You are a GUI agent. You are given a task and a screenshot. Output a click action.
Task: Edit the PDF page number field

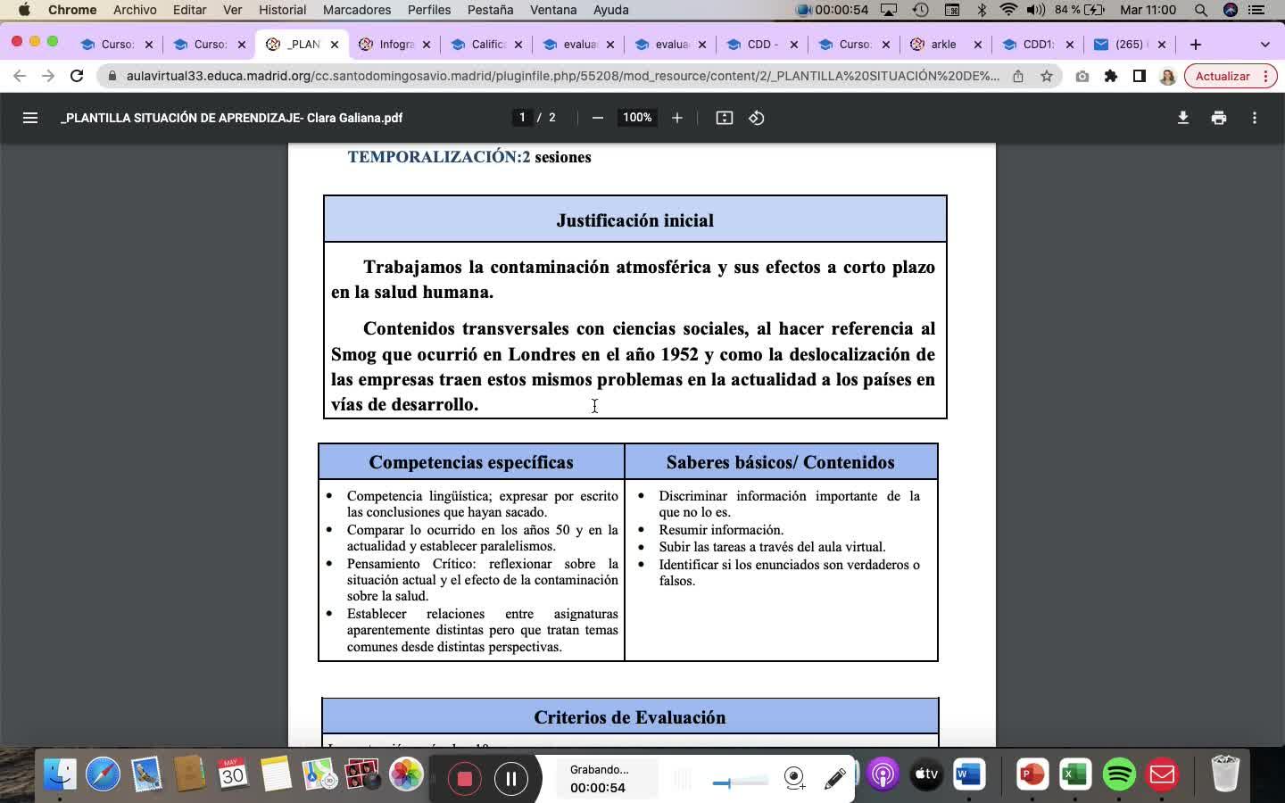[522, 118]
